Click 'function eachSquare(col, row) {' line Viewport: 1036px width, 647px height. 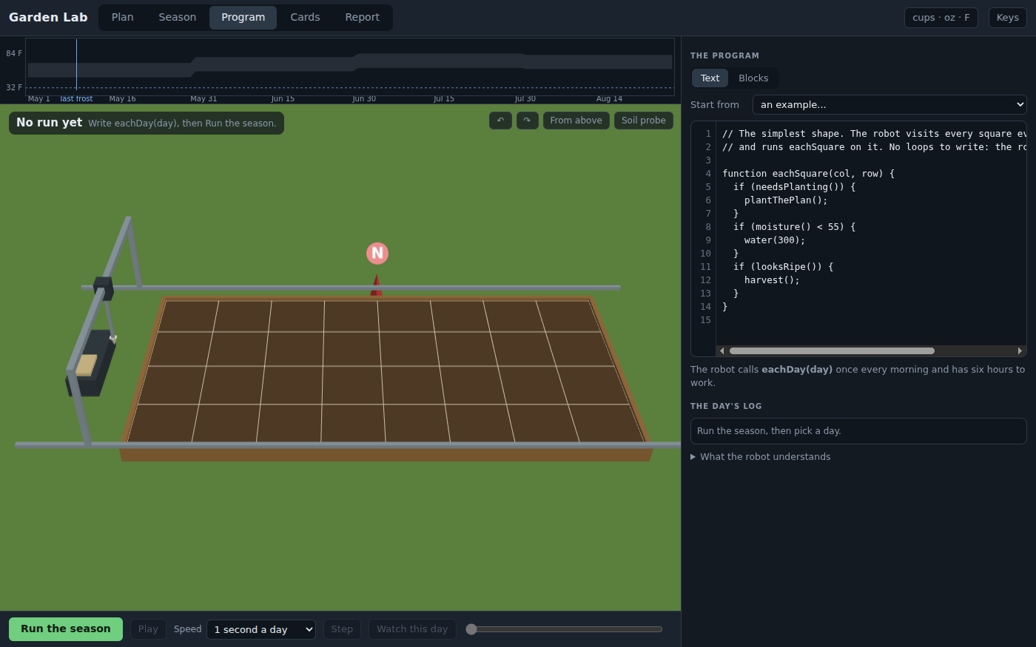[x=808, y=174]
